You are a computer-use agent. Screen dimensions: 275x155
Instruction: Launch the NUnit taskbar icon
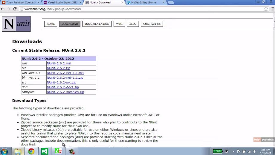click(x=58, y=151)
